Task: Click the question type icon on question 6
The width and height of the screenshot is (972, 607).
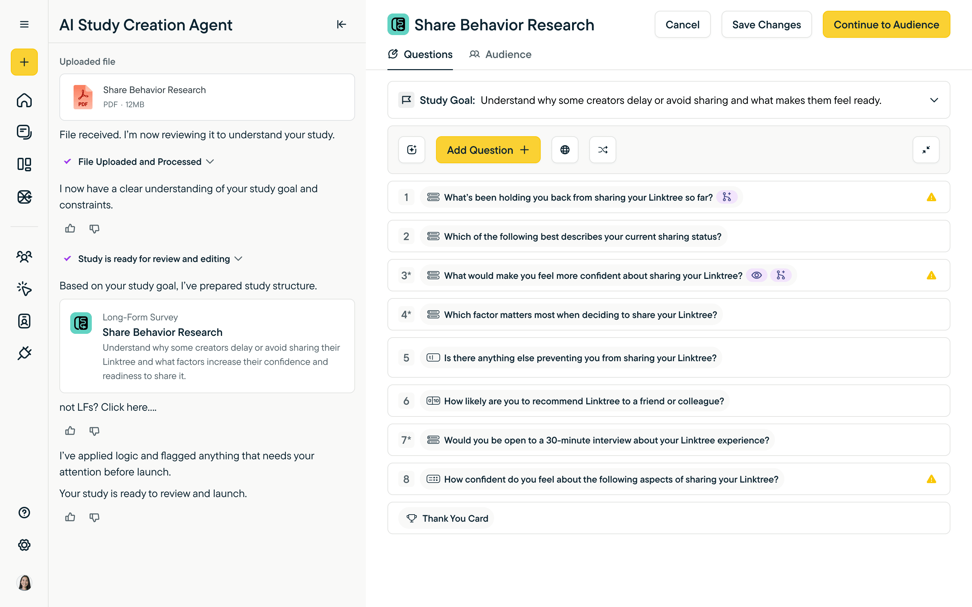Action: tap(433, 401)
